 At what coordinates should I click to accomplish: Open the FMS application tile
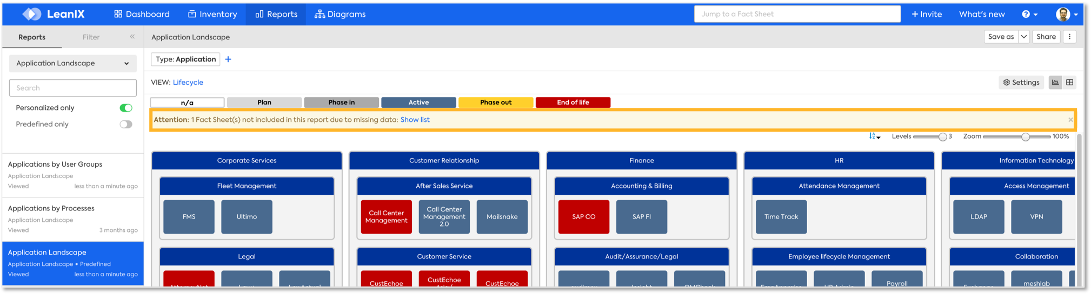click(x=189, y=217)
